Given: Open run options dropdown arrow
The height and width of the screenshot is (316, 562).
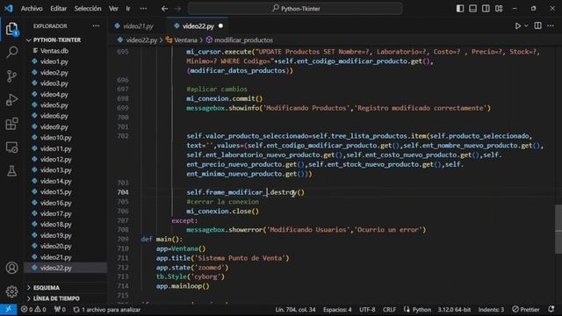Looking at the screenshot, I should (526, 25).
